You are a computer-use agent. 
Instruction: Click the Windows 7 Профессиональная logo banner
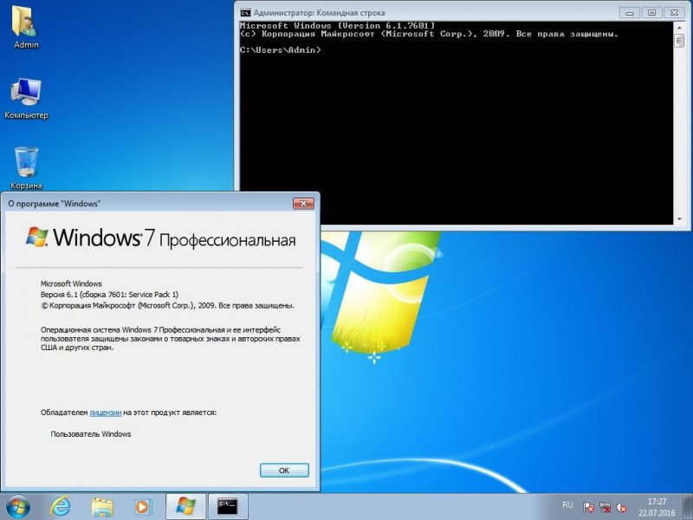pyautogui.click(x=160, y=237)
